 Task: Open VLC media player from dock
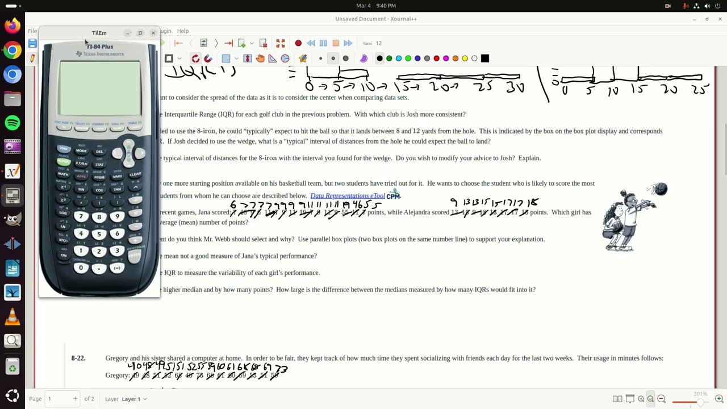point(12,316)
